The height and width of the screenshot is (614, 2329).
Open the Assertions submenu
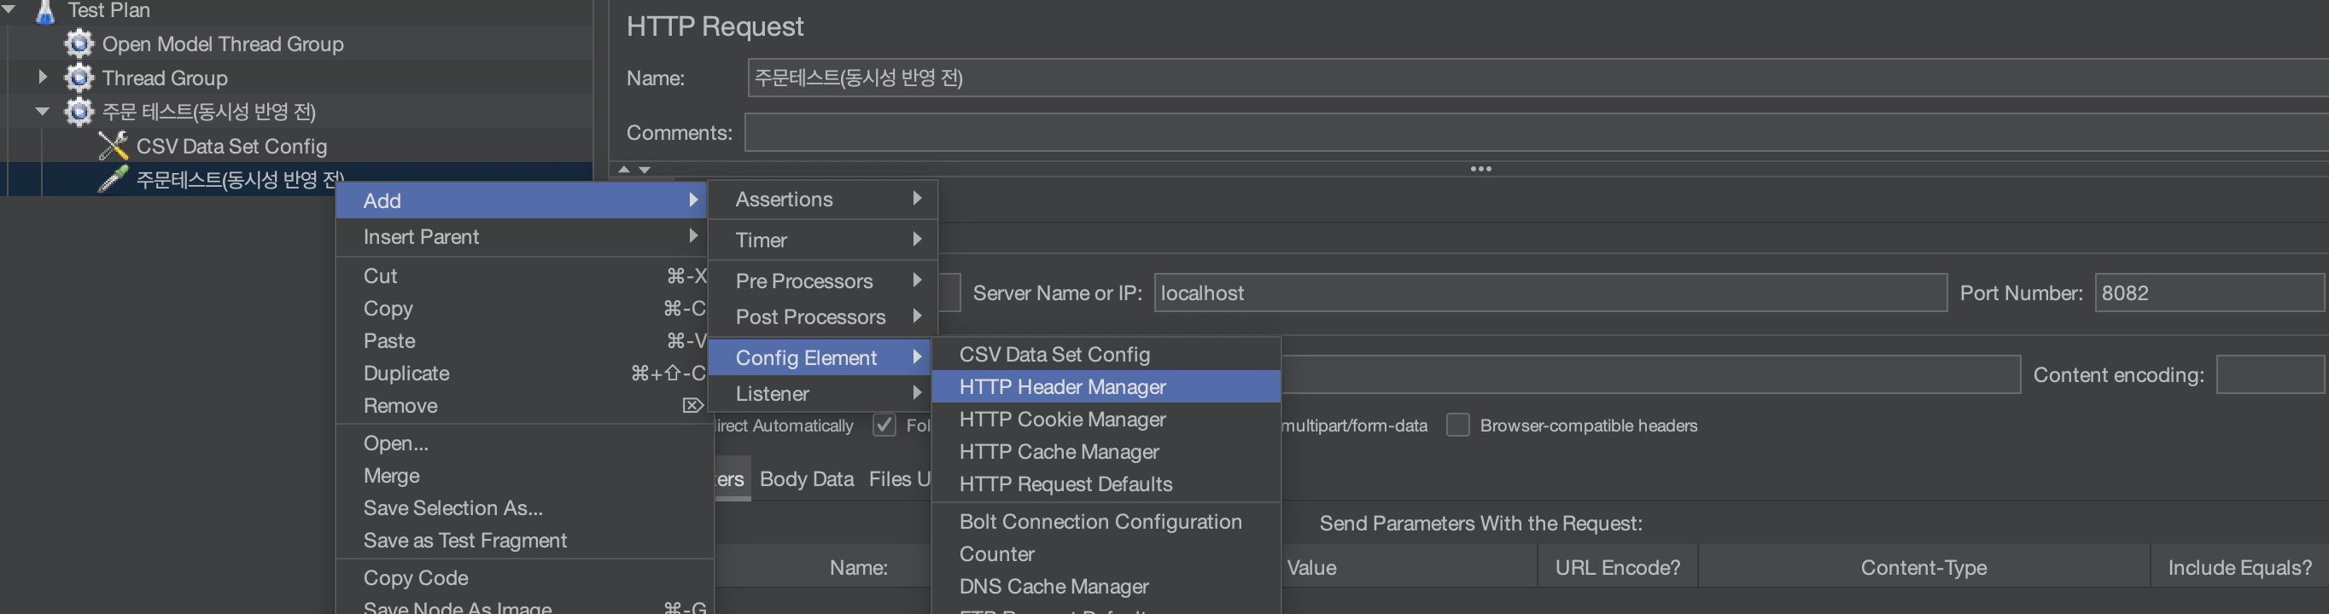tap(823, 200)
